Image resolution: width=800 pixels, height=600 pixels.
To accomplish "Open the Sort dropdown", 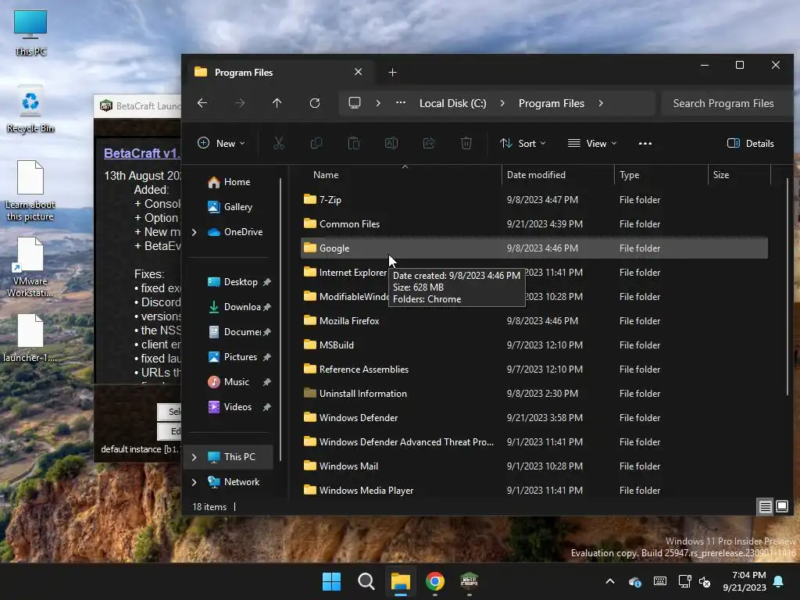I will click(x=523, y=144).
